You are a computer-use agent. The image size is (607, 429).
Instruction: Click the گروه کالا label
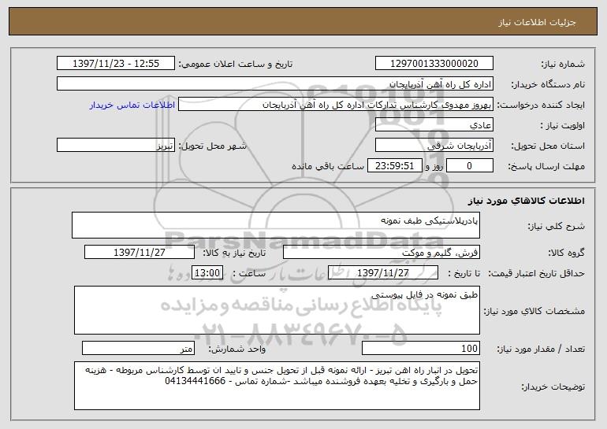pyautogui.click(x=566, y=253)
